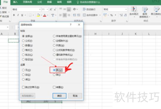Viewport: 161px width, 109px height.
Task: Align text left
Action: 61,15
